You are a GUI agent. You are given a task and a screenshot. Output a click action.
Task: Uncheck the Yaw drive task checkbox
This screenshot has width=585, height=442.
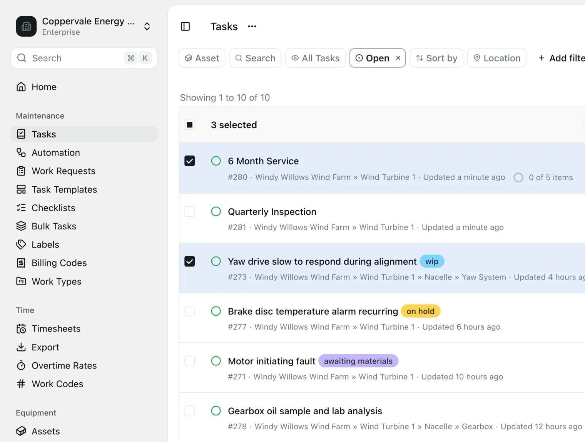pyautogui.click(x=190, y=261)
